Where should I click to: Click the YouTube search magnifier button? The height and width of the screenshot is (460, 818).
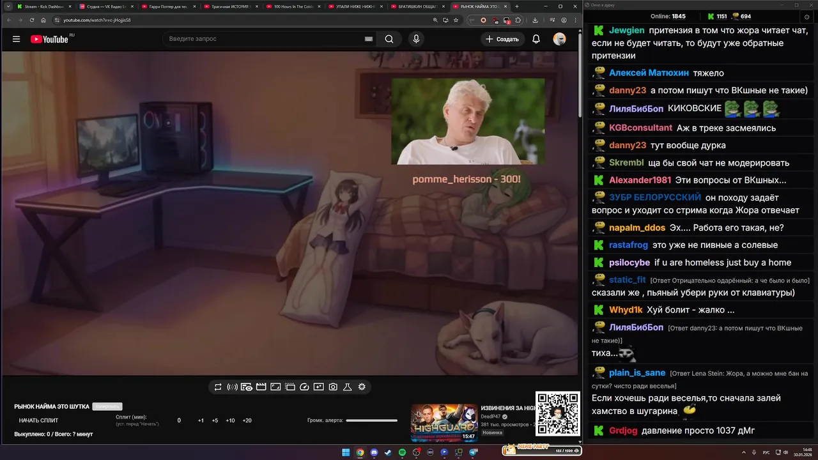coord(389,39)
